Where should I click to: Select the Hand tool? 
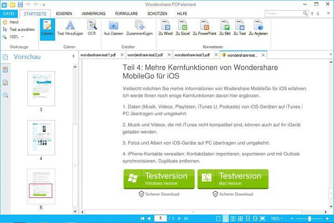[x=11, y=22]
